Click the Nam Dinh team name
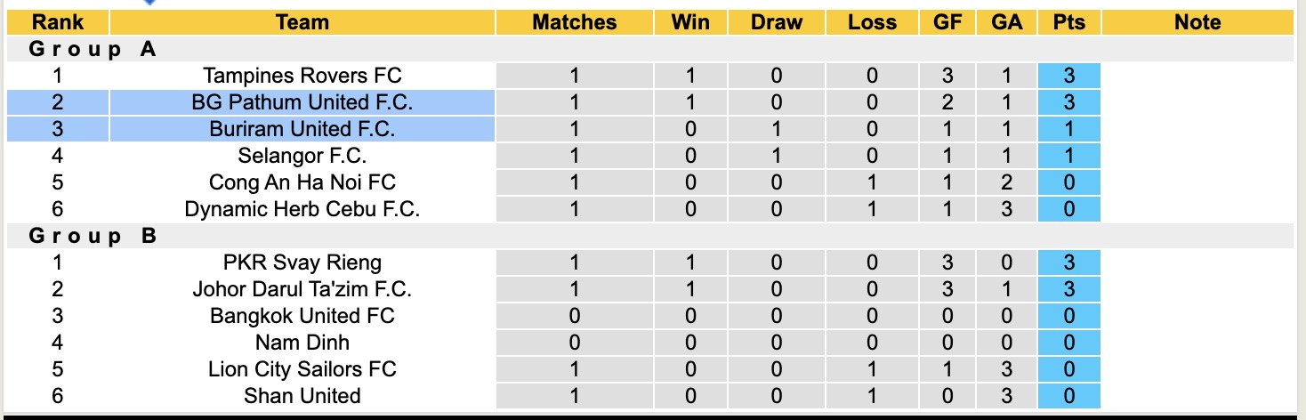This screenshot has width=1306, height=420. pos(302,343)
